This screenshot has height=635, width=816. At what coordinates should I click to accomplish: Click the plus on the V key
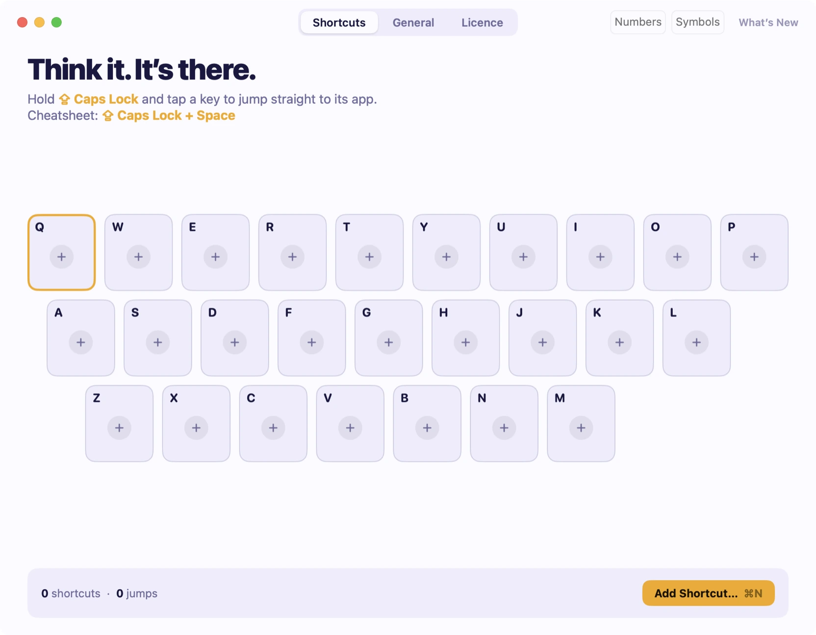[x=350, y=428]
